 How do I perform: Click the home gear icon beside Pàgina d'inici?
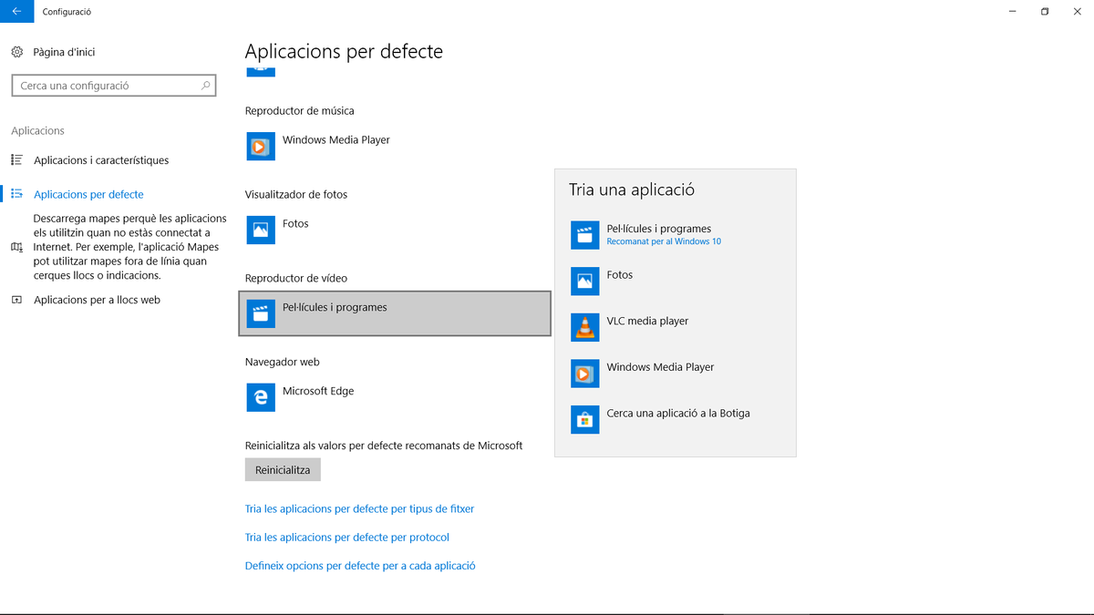coord(16,52)
